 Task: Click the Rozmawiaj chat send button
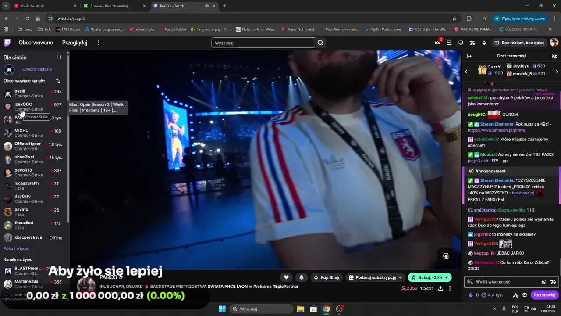pyautogui.click(x=545, y=295)
